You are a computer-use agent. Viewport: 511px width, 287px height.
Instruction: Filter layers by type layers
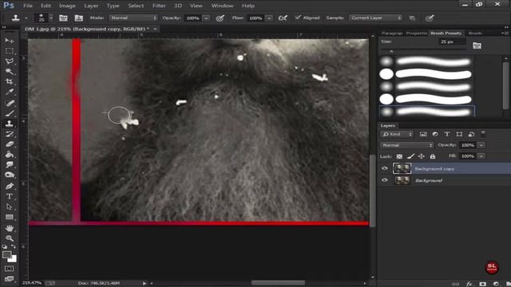447,134
